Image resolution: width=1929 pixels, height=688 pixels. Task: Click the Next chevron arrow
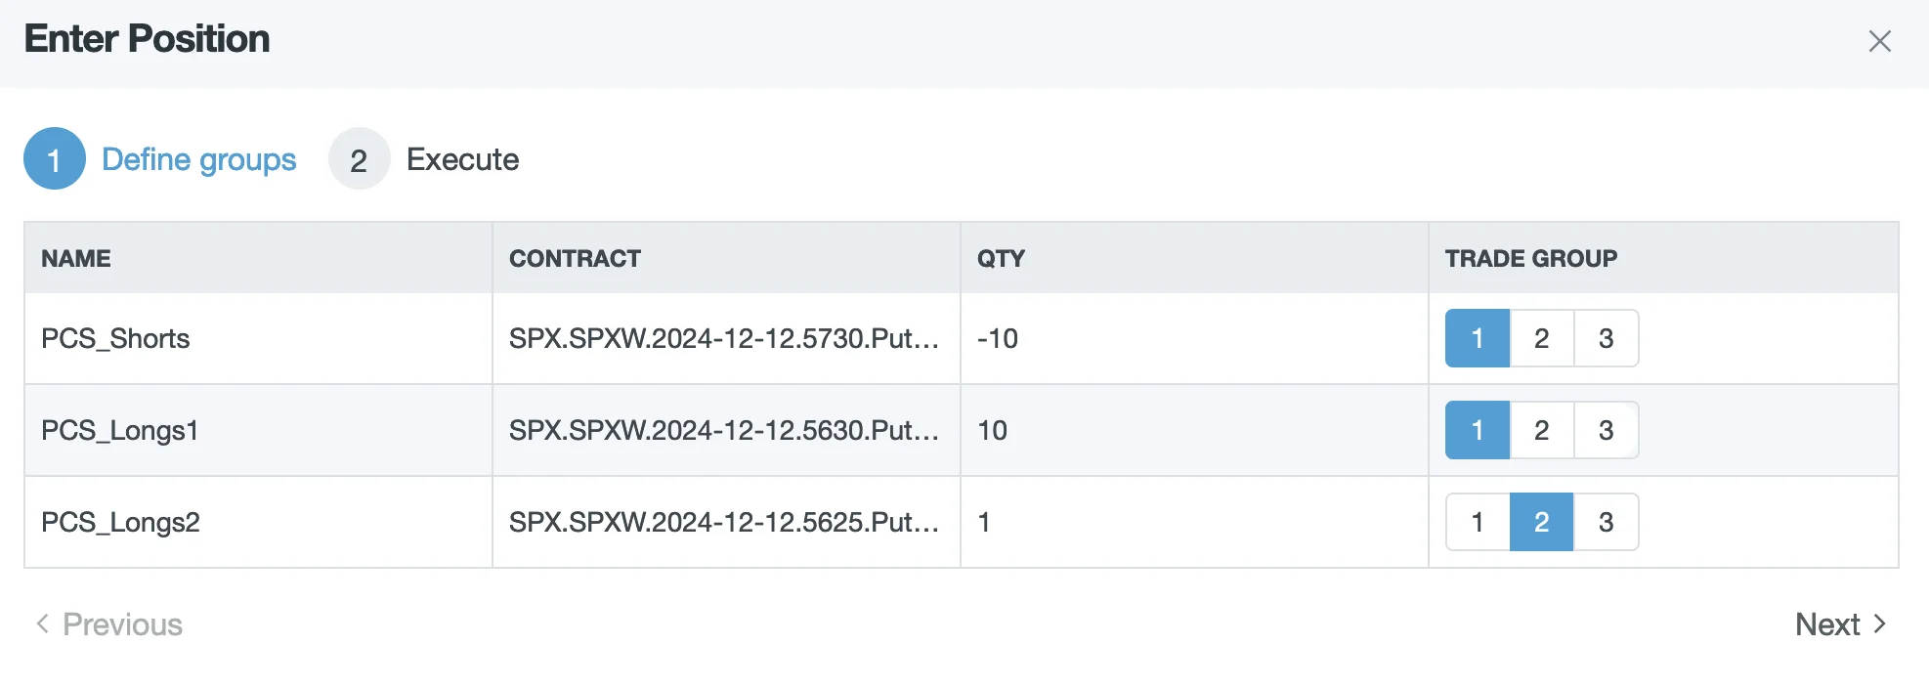pyautogui.click(x=1879, y=624)
